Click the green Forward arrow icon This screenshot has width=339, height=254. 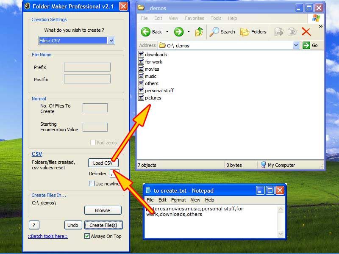point(179,32)
